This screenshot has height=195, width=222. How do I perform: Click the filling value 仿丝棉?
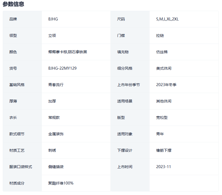(162, 52)
